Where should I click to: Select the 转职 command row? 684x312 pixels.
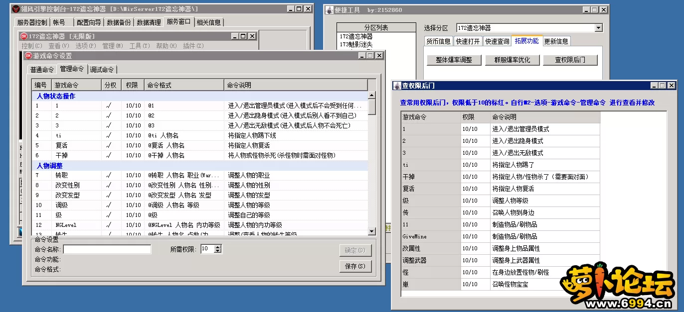200,175
